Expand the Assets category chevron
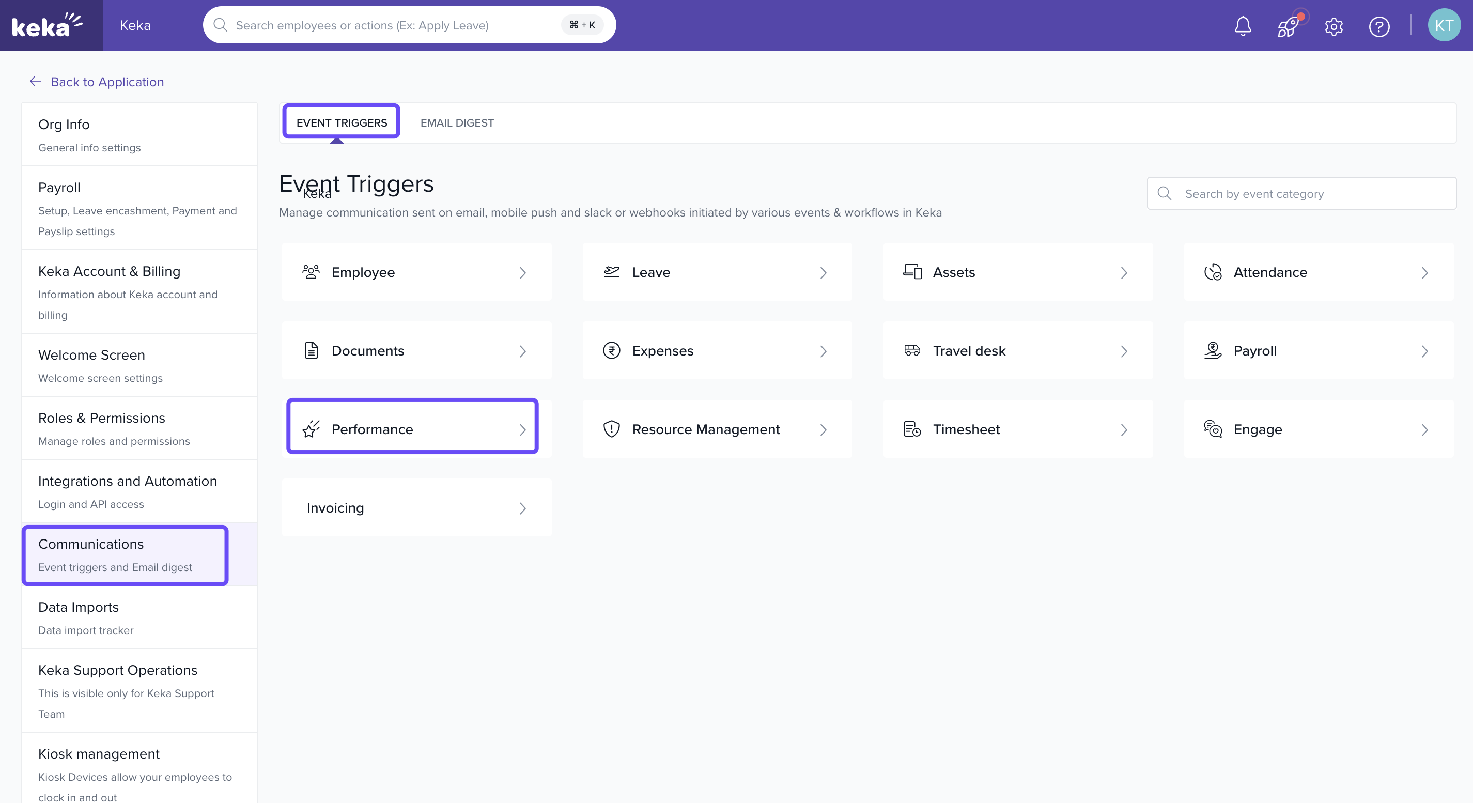The image size is (1473, 803). pos(1124,273)
